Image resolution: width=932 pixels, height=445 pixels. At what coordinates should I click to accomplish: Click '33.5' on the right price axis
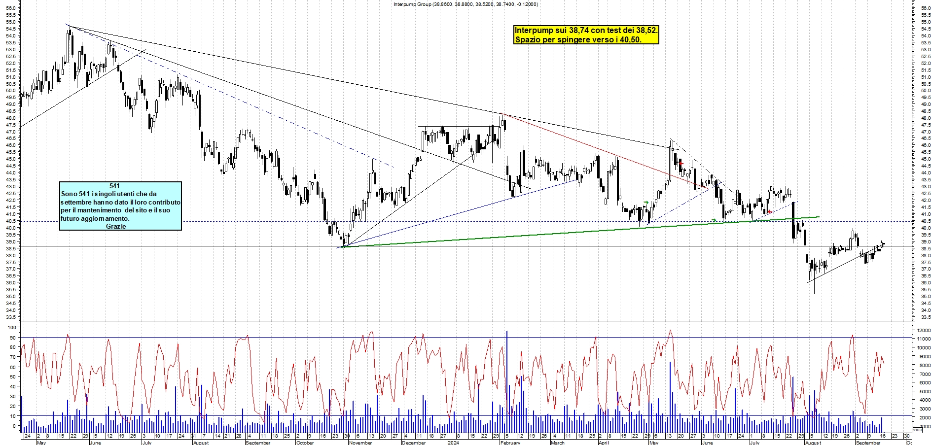926,317
